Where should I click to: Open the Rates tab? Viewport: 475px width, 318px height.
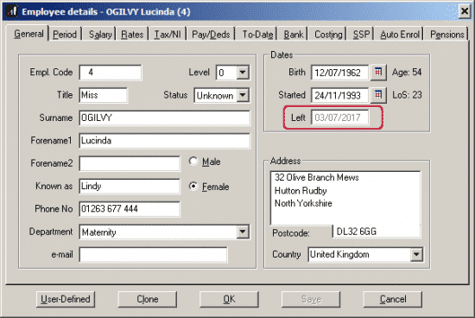(132, 35)
